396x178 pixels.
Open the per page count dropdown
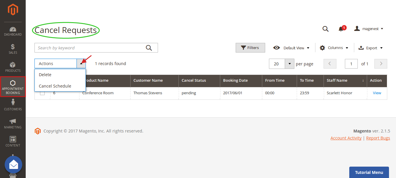289,64
